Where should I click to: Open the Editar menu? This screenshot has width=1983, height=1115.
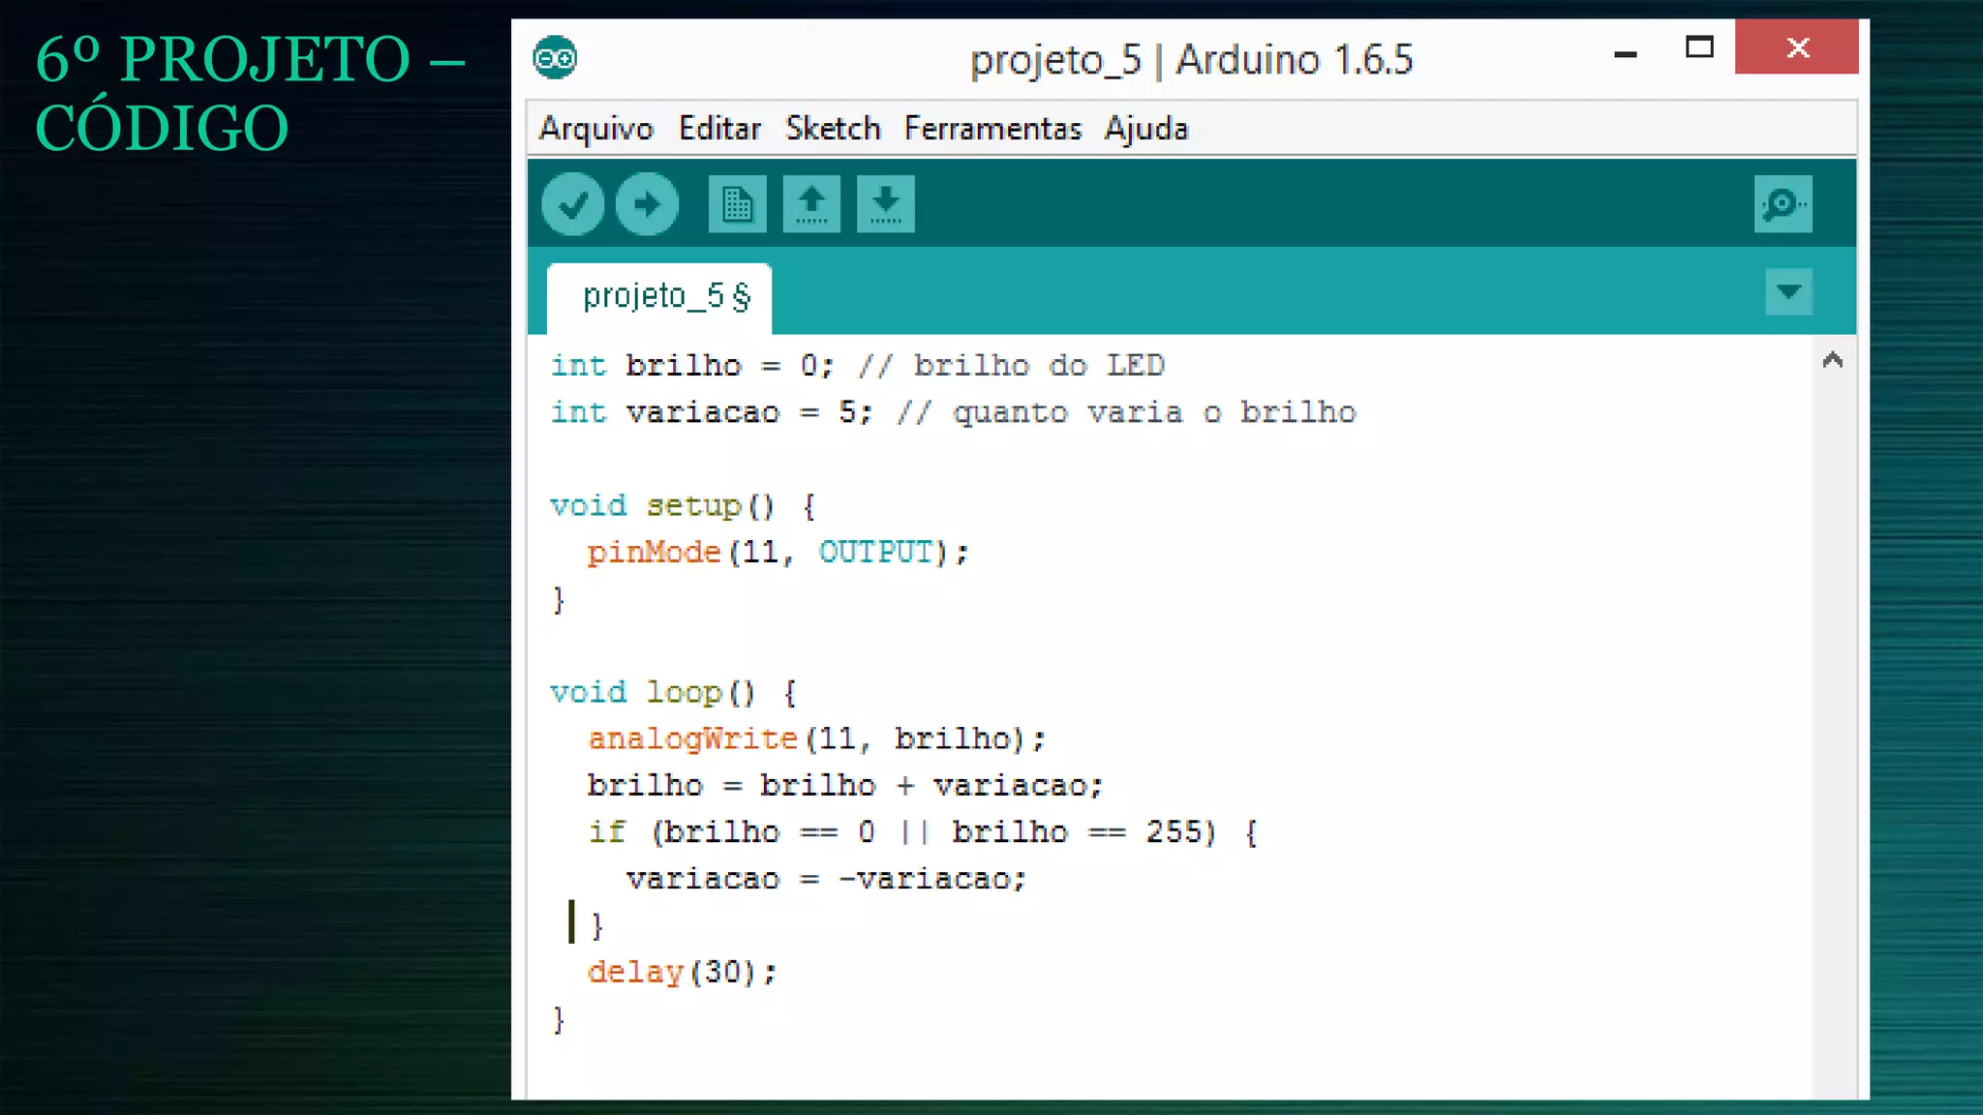[x=719, y=129]
